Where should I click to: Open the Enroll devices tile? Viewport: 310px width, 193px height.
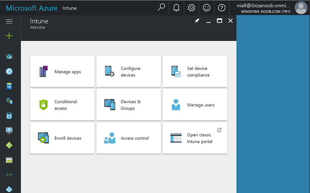[x=62, y=138]
